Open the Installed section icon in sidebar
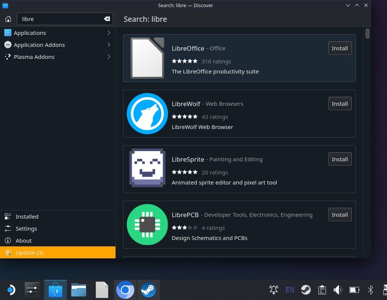 click(8, 216)
